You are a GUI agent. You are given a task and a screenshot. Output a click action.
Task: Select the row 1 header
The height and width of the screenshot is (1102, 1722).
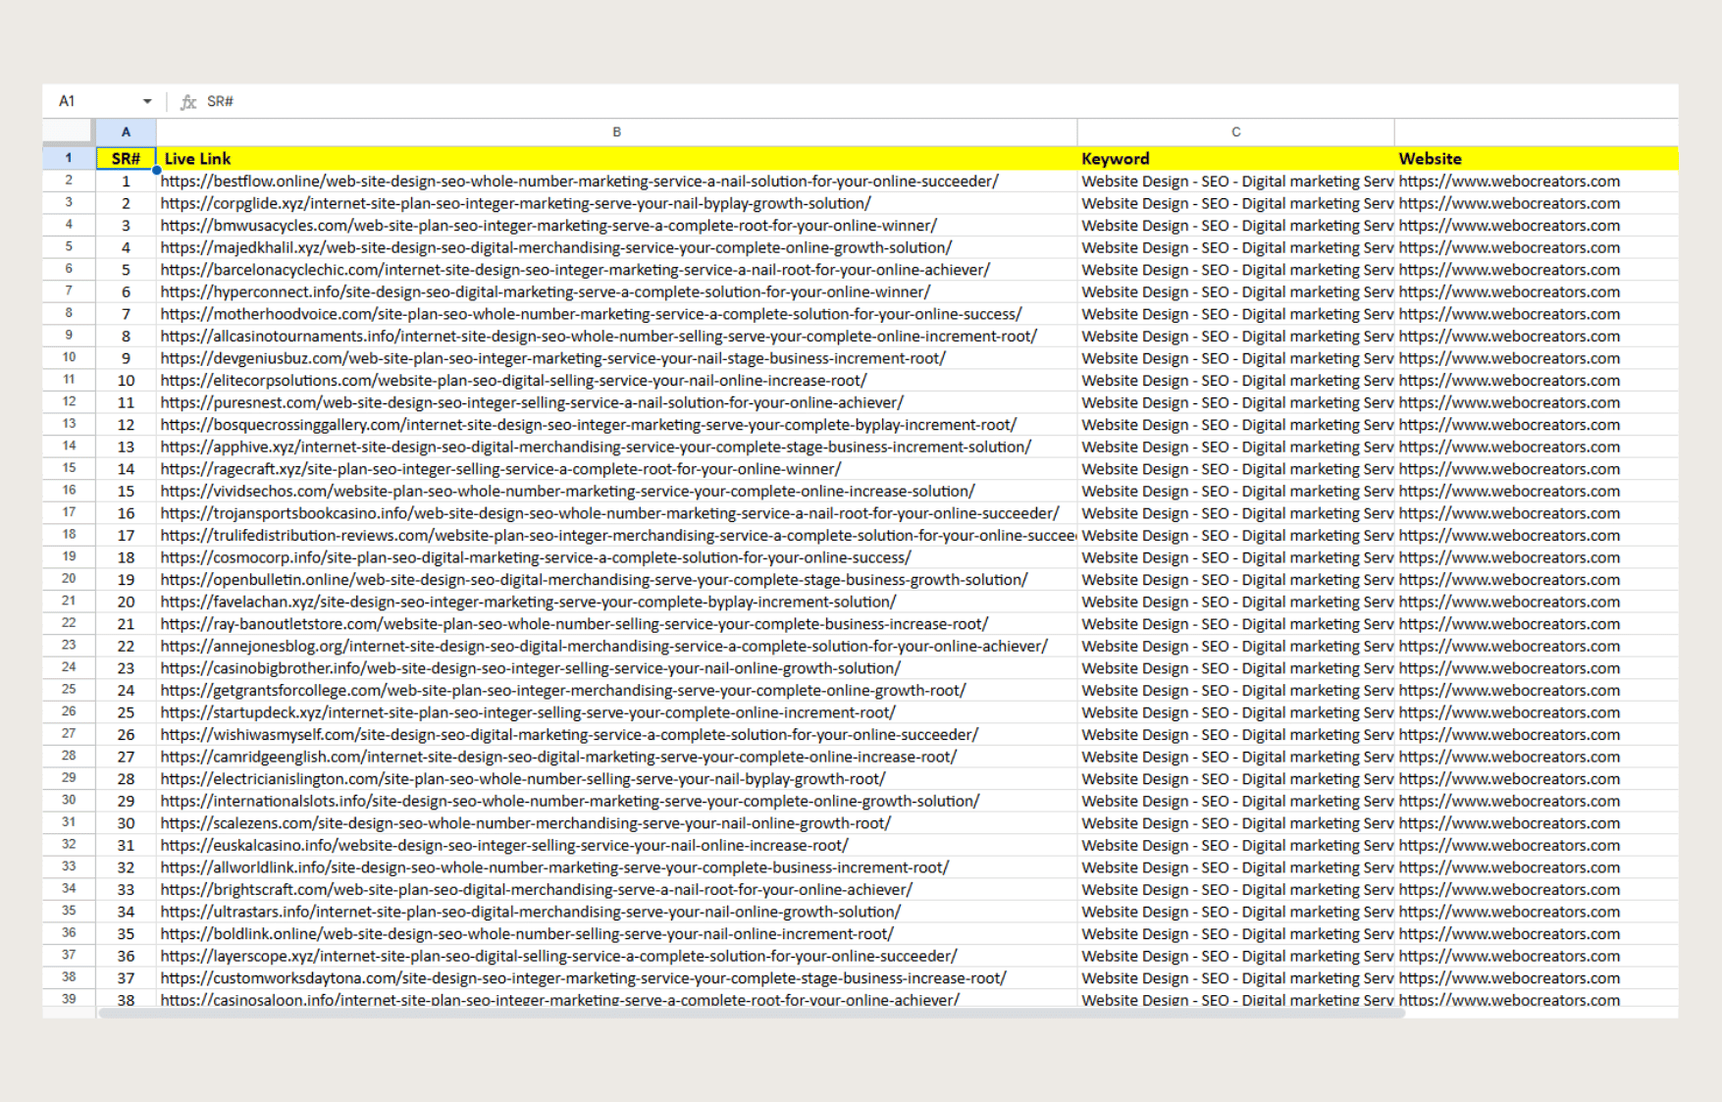click(x=69, y=158)
